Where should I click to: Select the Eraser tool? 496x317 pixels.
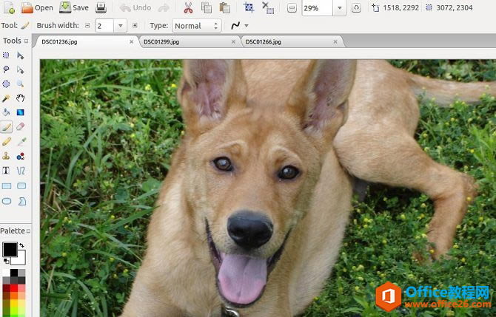pos(21,127)
